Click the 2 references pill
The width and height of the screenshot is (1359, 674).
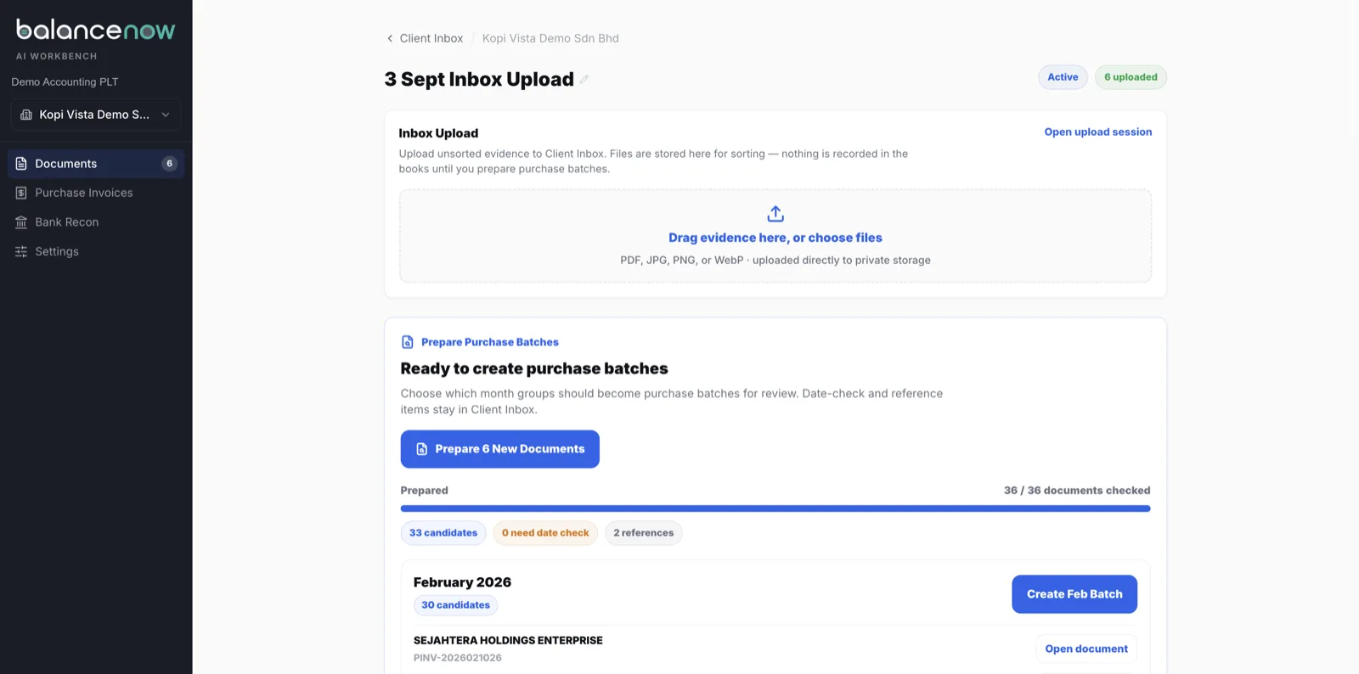click(x=644, y=533)
